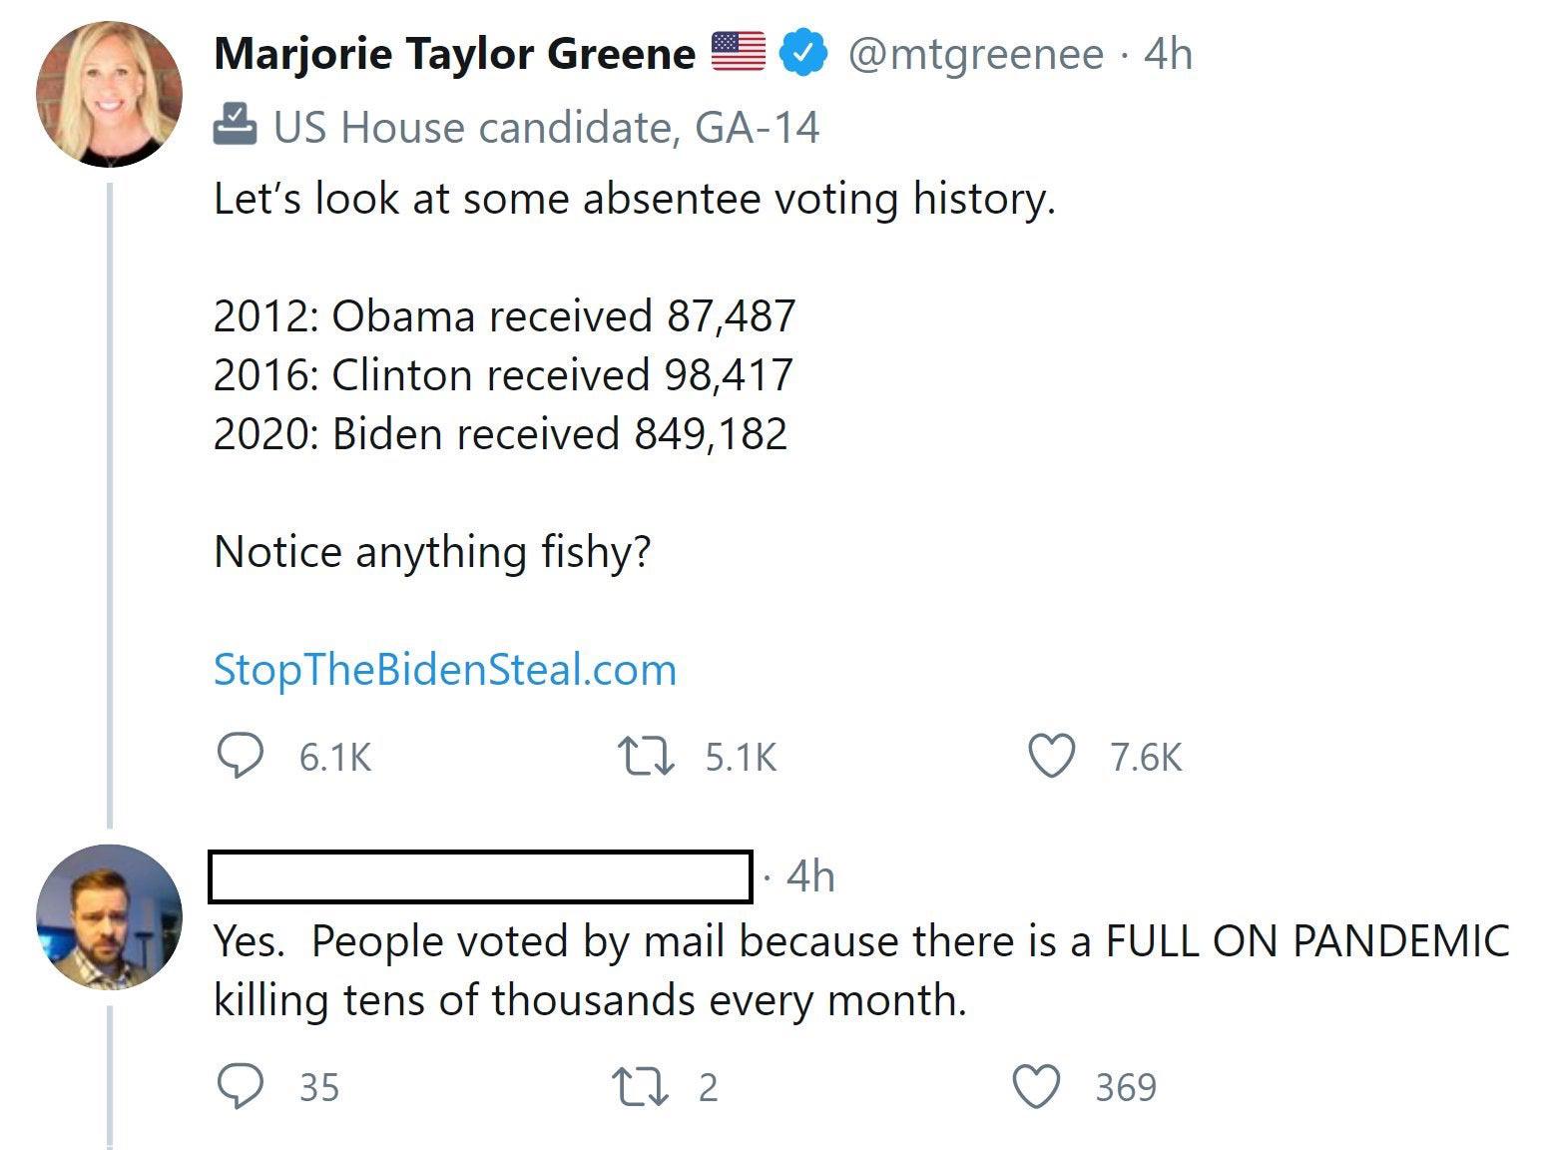
Task: Click the Marjorie Taylor Greene display name
Action: pyautogui.click(x=454, y=54)
